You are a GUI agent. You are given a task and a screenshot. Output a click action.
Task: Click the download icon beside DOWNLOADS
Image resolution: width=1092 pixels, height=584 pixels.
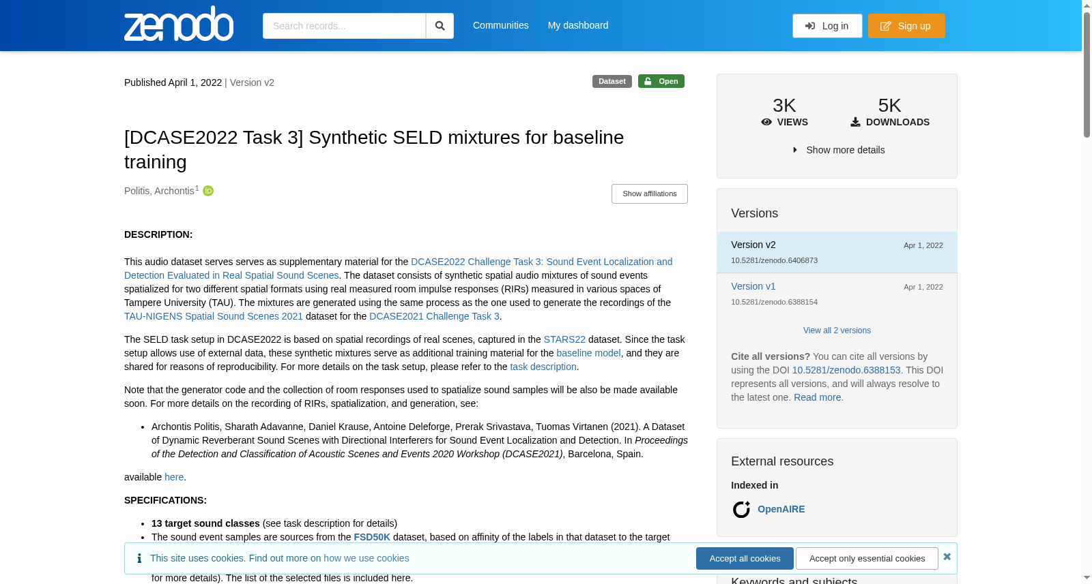click(855, 122)
